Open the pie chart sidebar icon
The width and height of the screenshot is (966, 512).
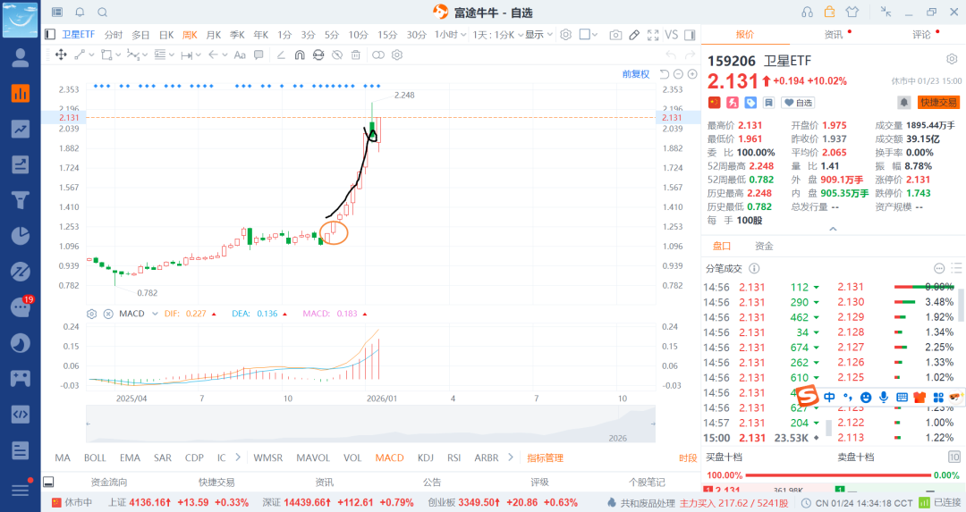pos(21,236)
